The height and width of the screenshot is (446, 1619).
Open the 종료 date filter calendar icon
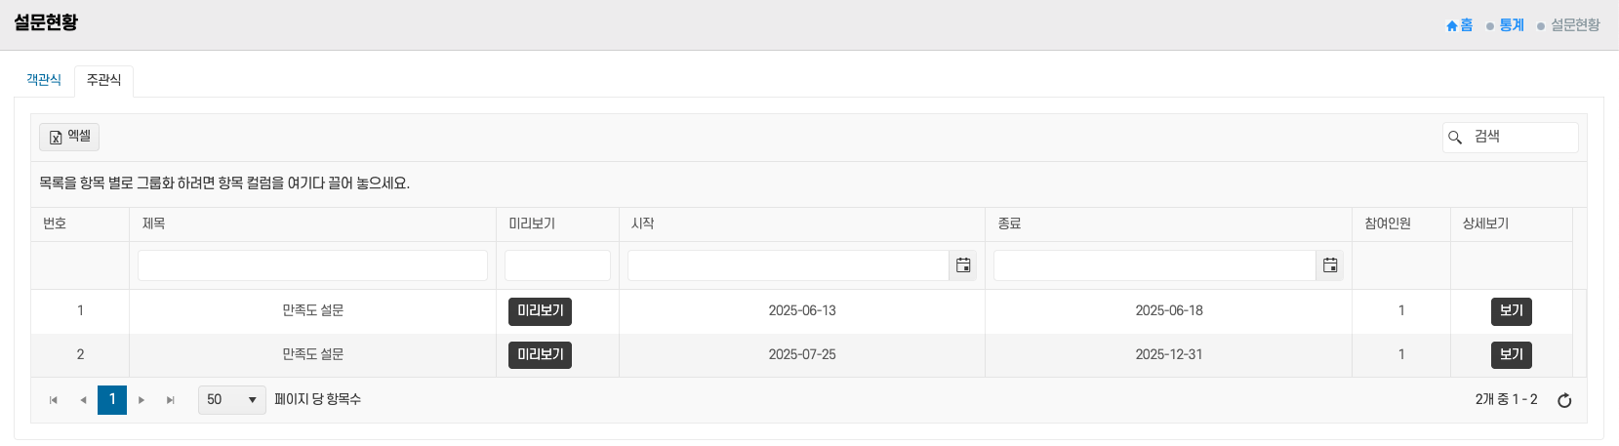click(x=1329, y=265)
